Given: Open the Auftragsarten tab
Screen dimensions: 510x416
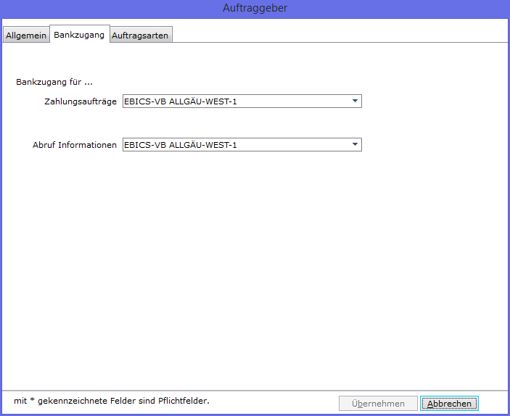Looking at the screenshot, I should (x=140, y=35).
